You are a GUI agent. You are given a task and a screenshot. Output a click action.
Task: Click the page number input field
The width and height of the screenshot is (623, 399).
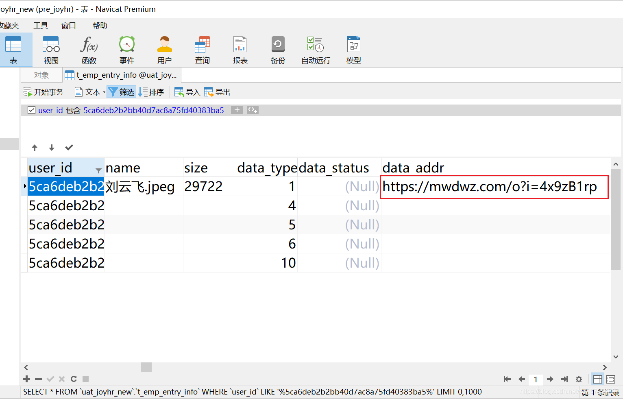pos(536,379)
